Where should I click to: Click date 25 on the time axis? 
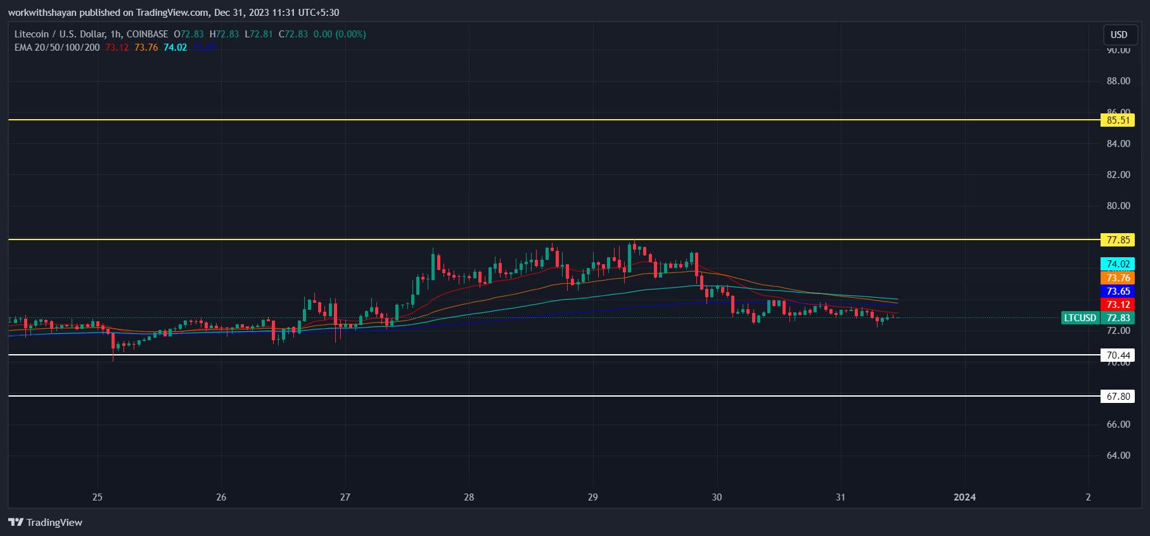(x=97, y=497)
